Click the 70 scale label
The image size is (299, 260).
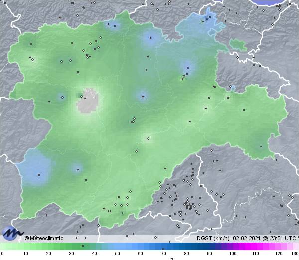click(163, 254)
